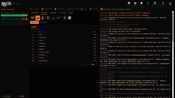Switch to the Factions rankings tab

click(x=63, y=13)
